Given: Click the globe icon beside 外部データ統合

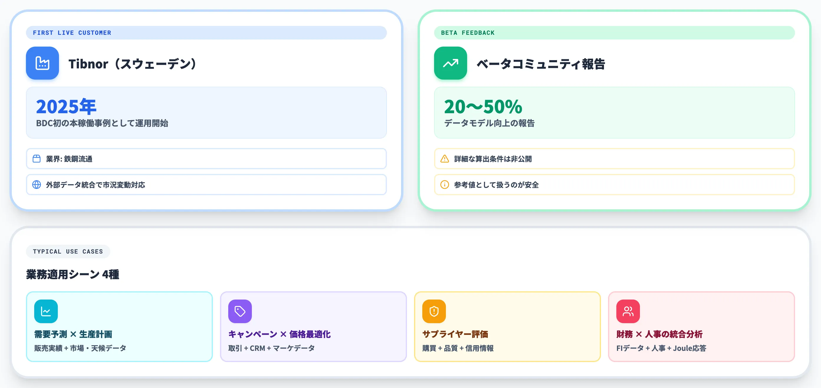Looking at the screenshot, I should [37, 185].
